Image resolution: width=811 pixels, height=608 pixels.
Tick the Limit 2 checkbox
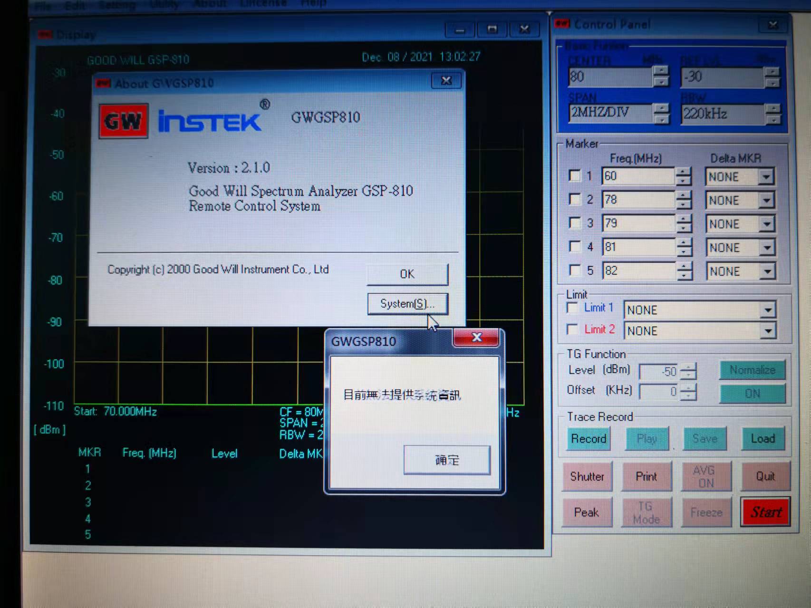click(572, 329)
